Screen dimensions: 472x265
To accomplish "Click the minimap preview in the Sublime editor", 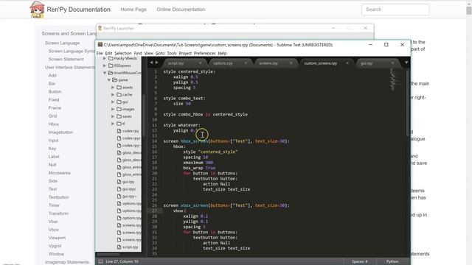I will click(x=395, y=79).
